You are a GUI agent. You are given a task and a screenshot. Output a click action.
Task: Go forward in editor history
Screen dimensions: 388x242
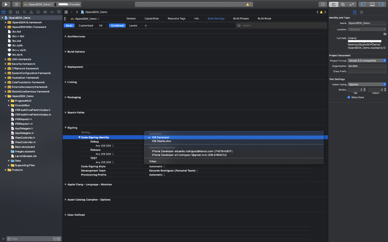click(x=77, y=12)
